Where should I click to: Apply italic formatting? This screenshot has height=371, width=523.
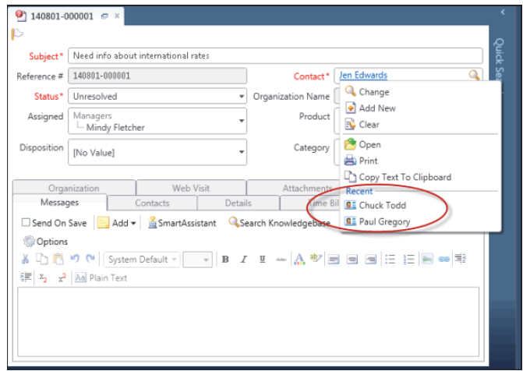243,260
